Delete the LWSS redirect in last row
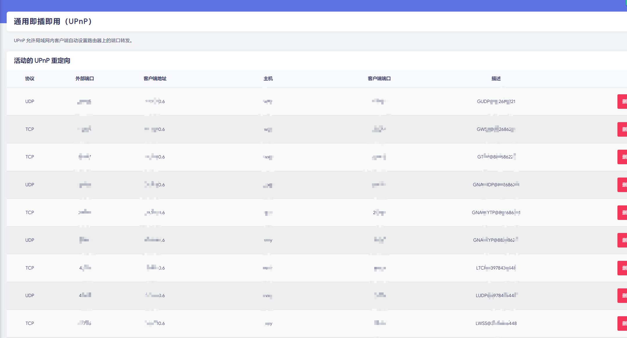The height and width of the screenshot is (338, 627). pyautogui.click(x=623, y=323)
